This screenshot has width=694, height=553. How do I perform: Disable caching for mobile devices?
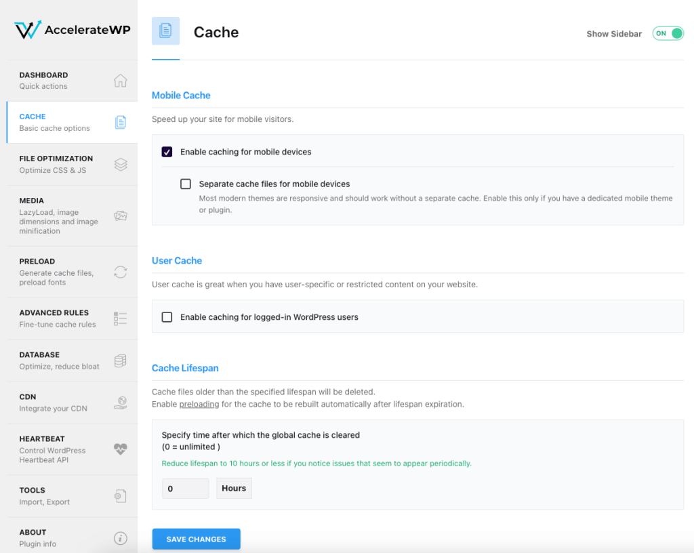coord(167,152)
